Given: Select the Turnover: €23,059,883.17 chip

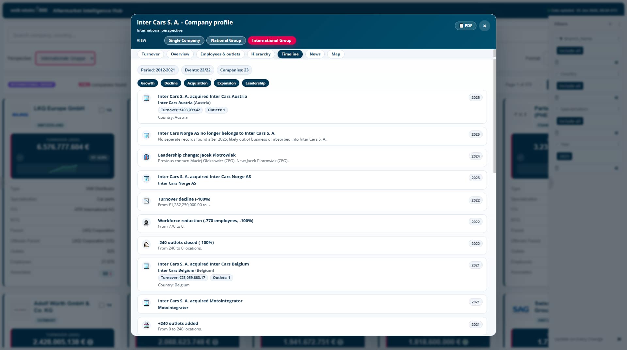Looking at the screenshot, I should tap(183, 278).
